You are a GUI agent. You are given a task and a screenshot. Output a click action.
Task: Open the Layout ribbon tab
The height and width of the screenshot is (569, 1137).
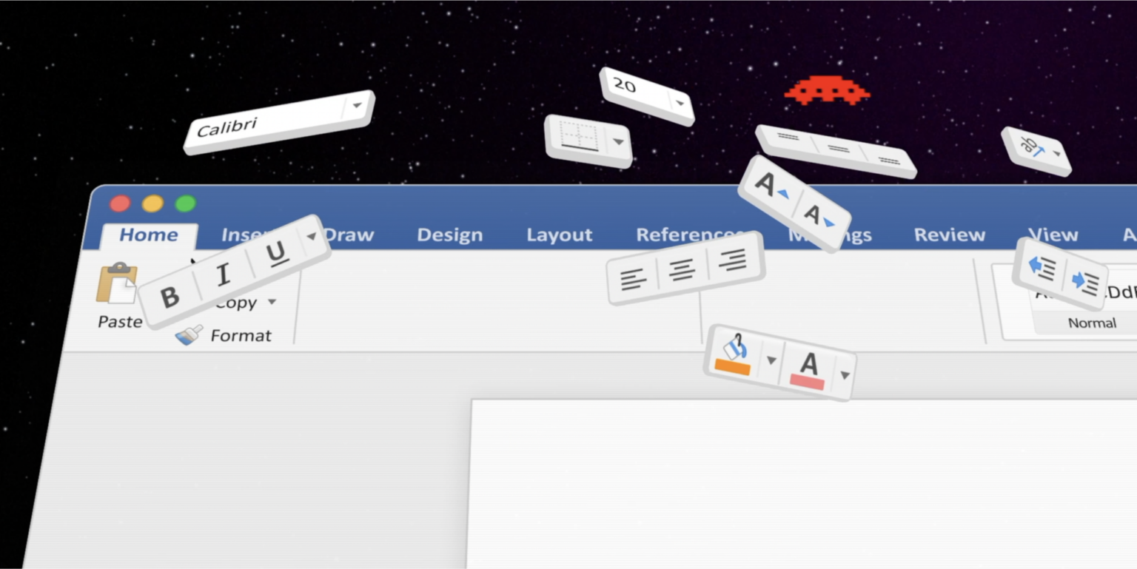click(559, 235)
